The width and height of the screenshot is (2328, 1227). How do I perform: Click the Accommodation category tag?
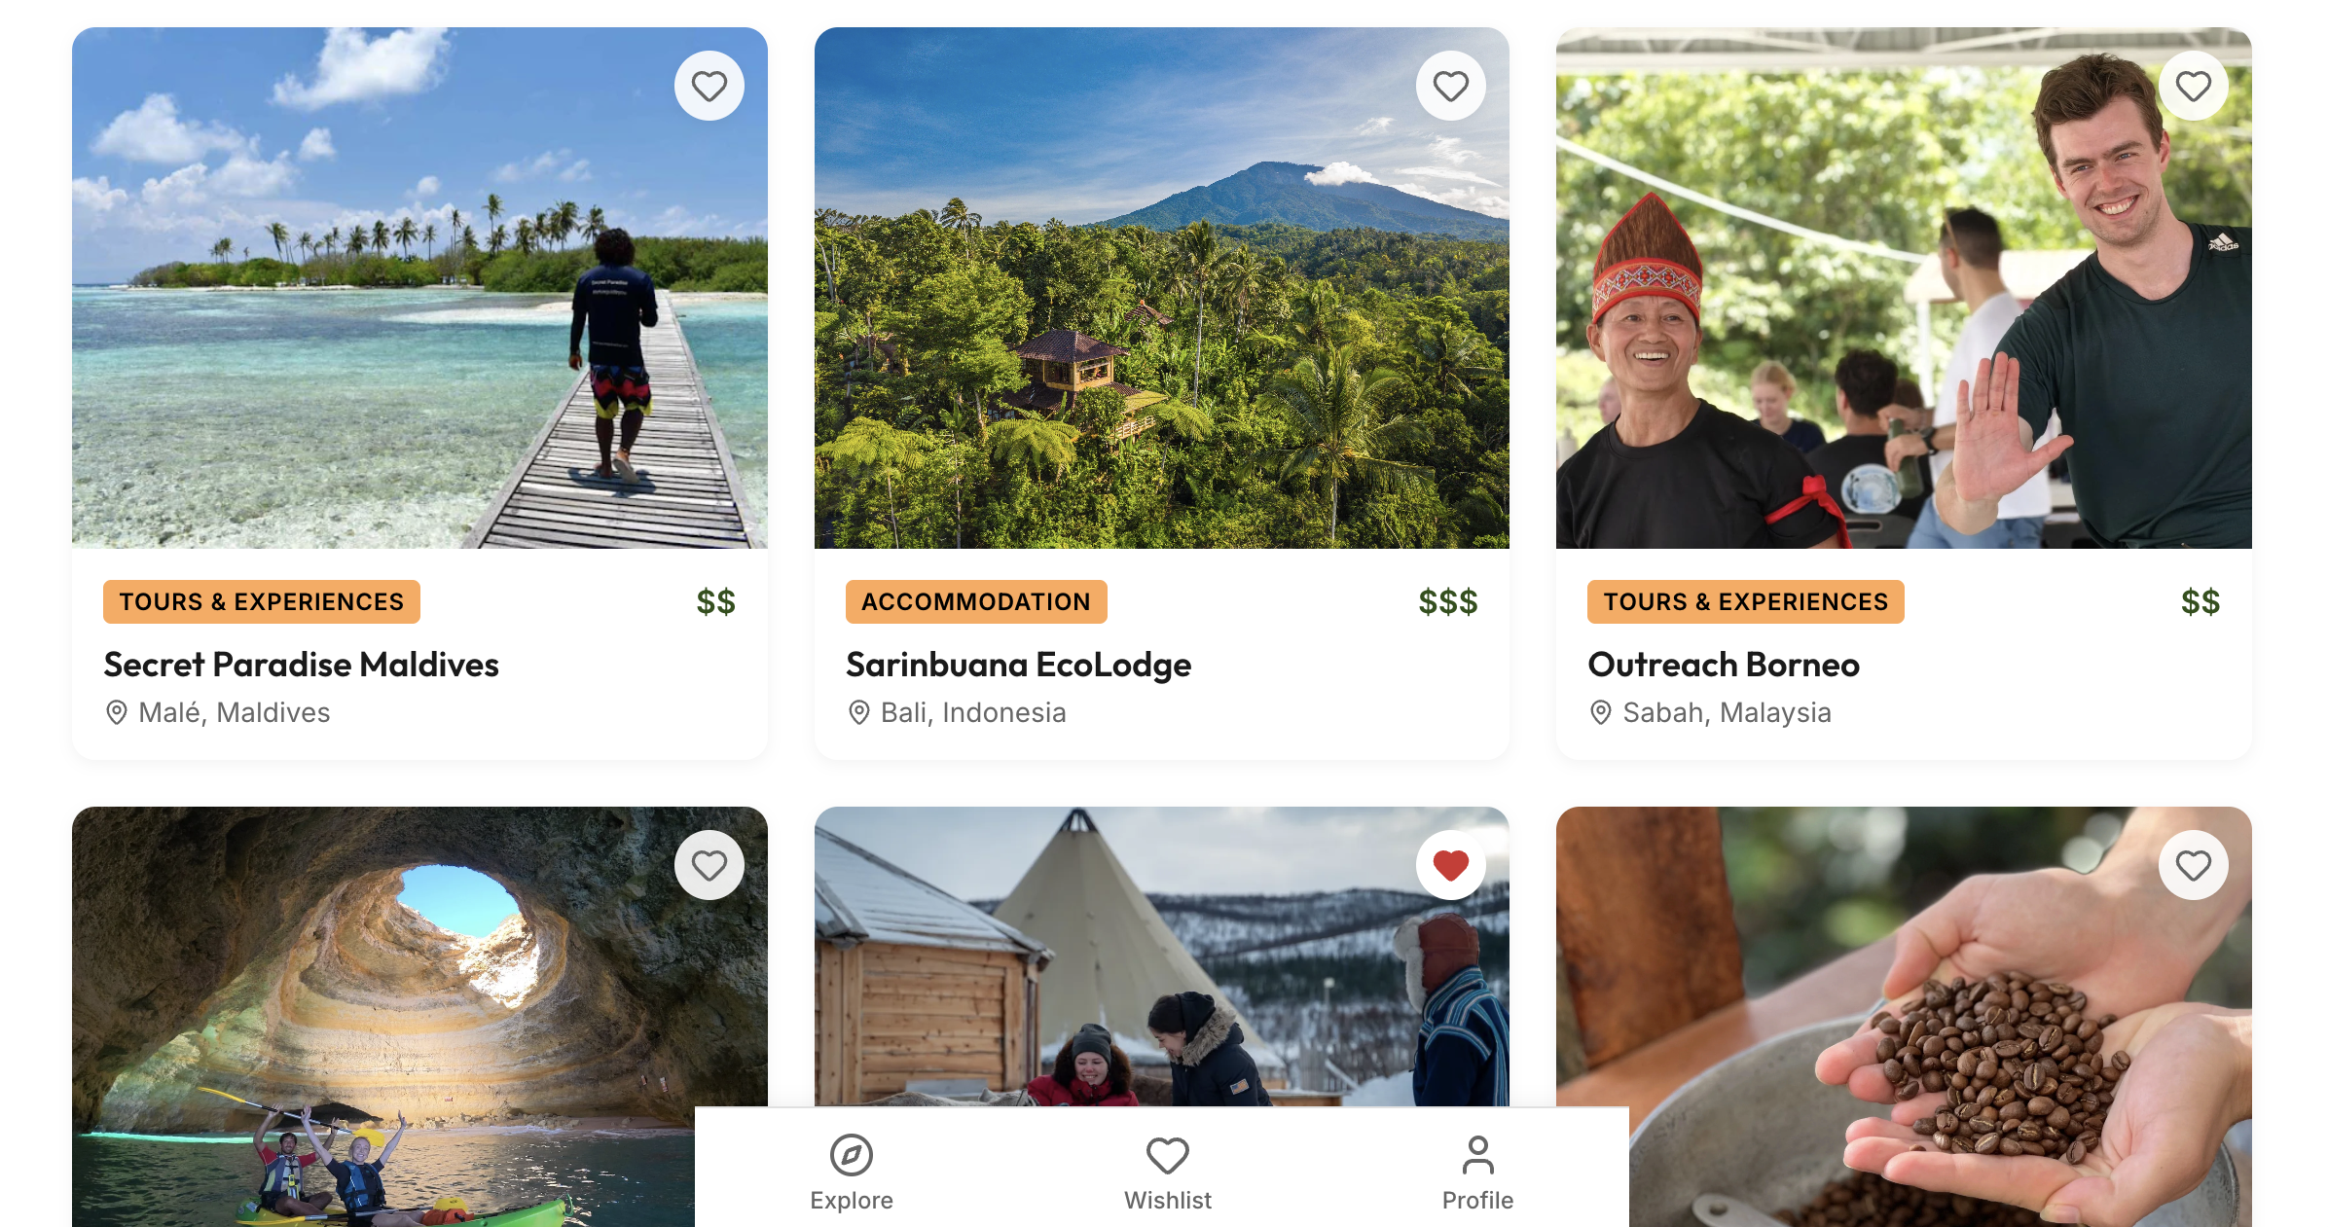975,602
